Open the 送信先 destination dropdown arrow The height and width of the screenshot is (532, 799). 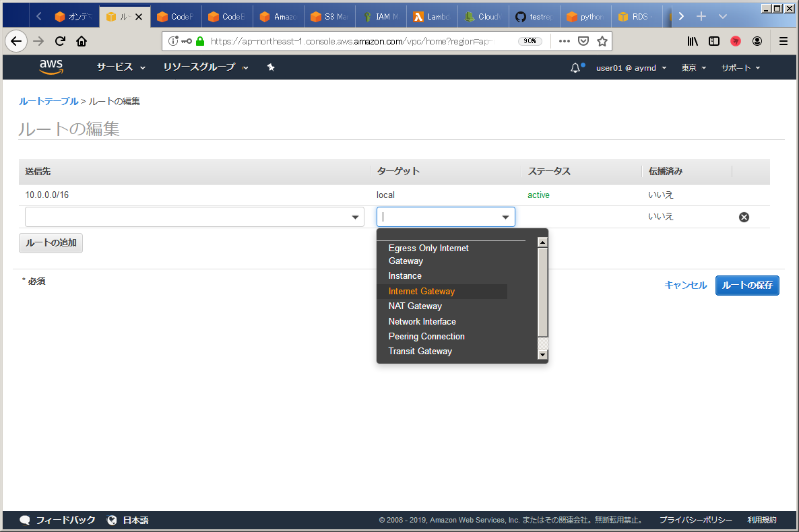point(355,217)
